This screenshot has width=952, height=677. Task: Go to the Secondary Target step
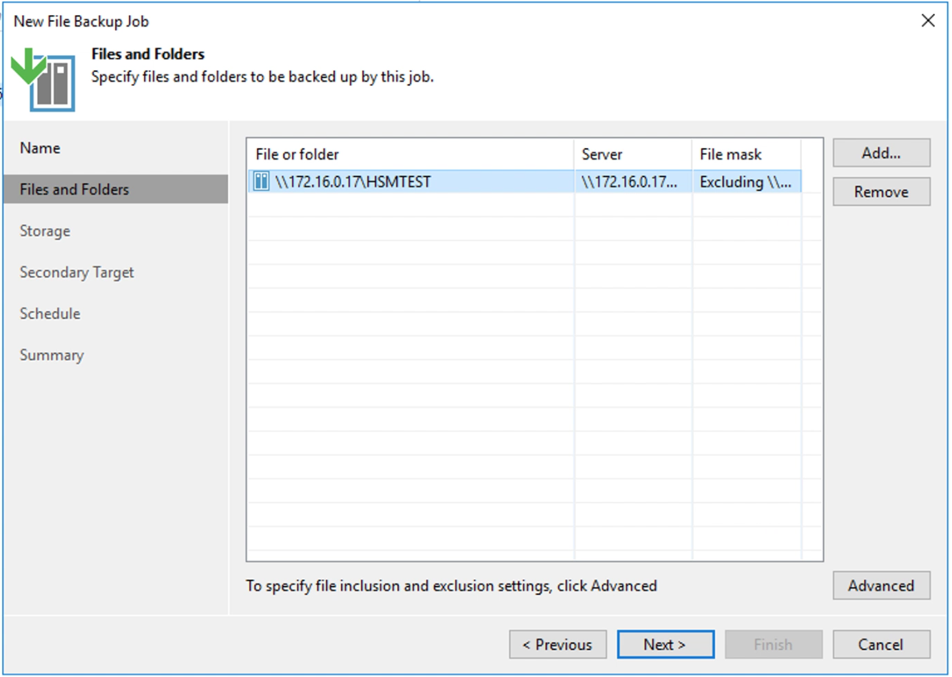coord(76,272)
